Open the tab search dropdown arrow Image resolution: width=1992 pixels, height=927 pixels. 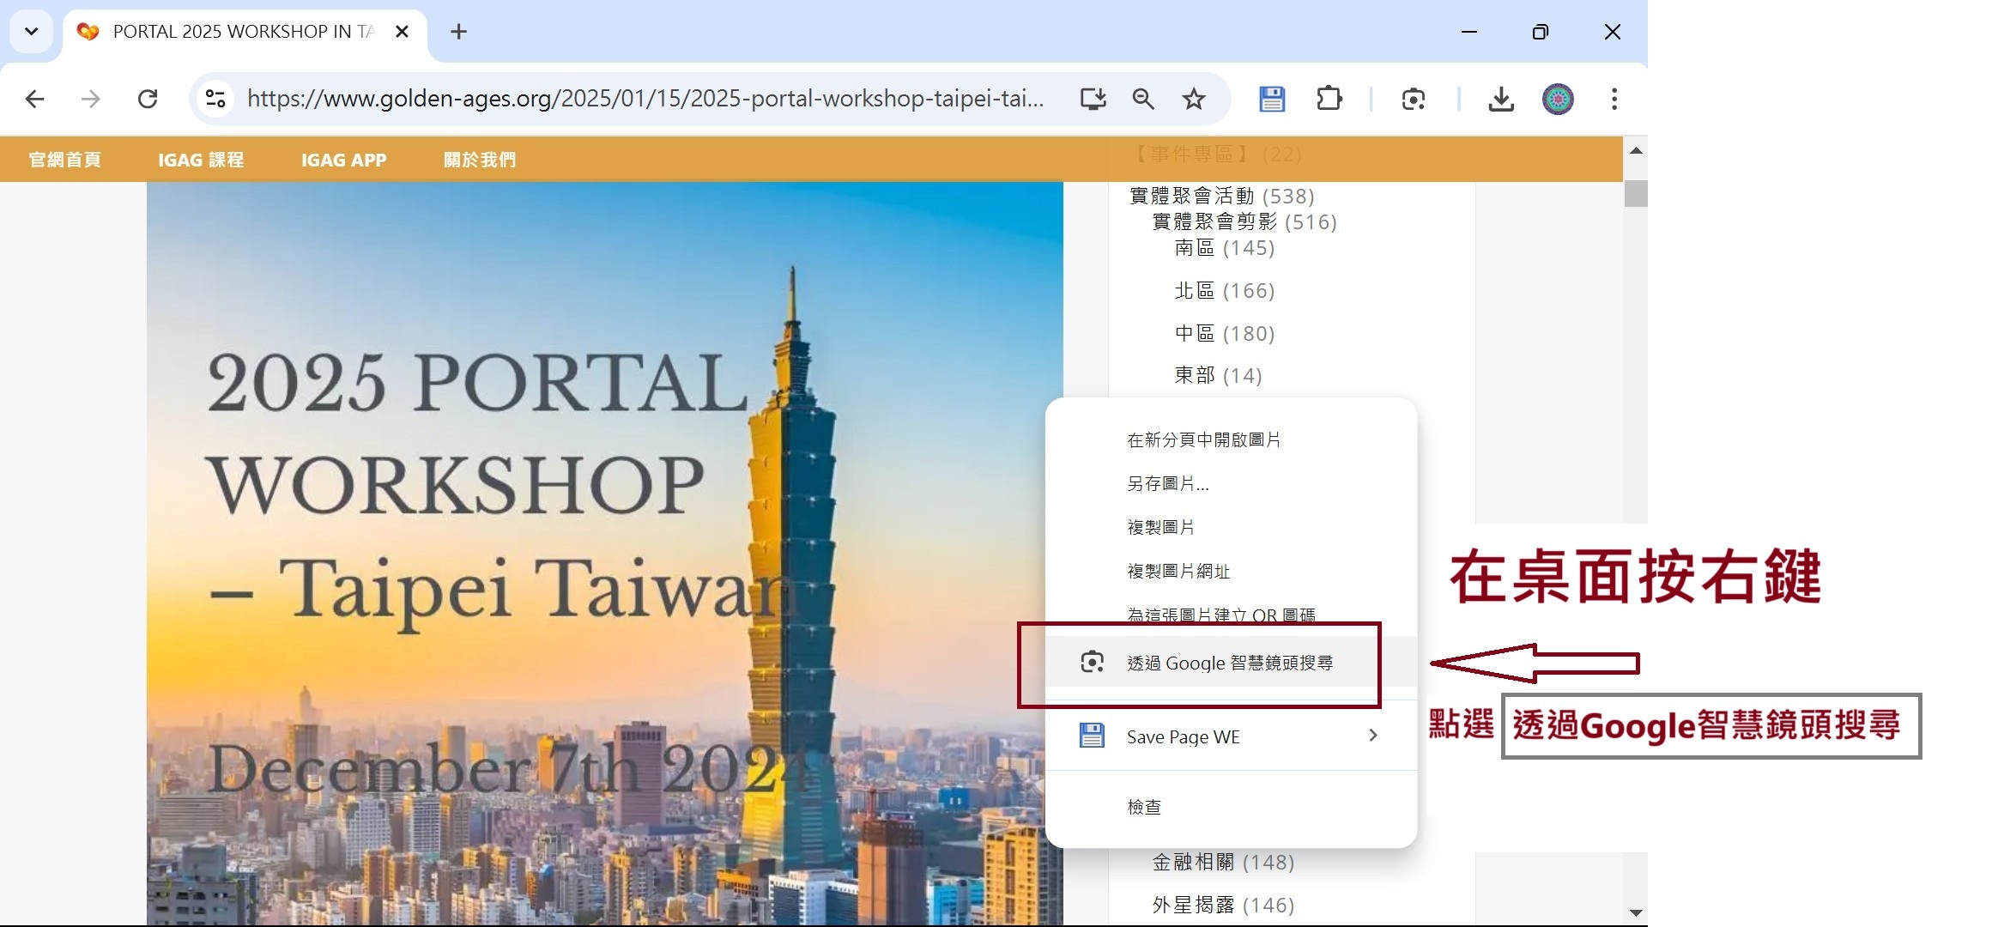32,32
